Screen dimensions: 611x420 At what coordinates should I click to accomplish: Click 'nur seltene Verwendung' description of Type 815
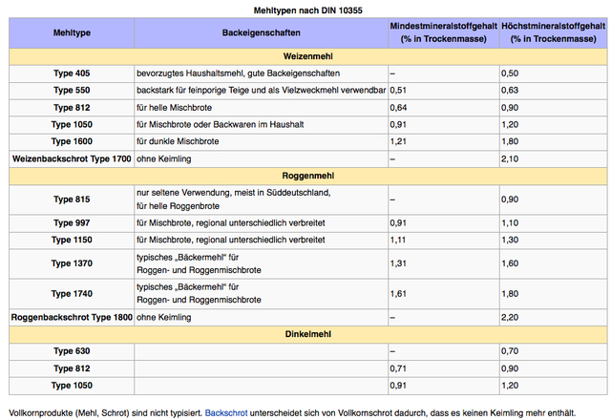(x=233, y=199)
